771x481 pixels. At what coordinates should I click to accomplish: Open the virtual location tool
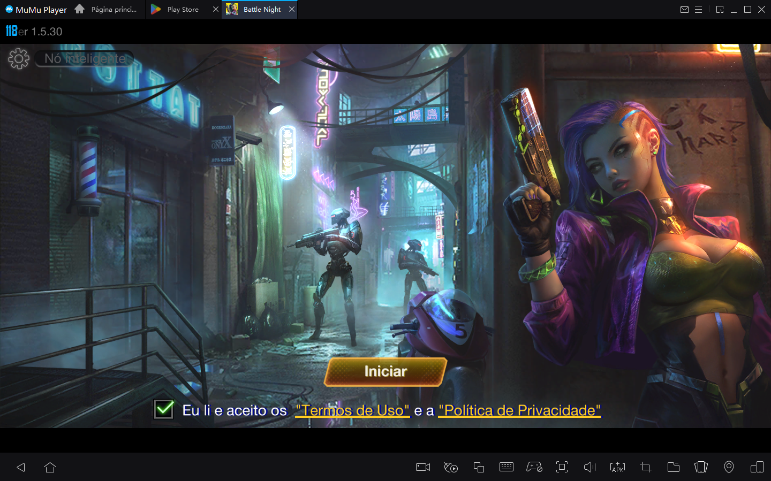[x=729, y=467]
